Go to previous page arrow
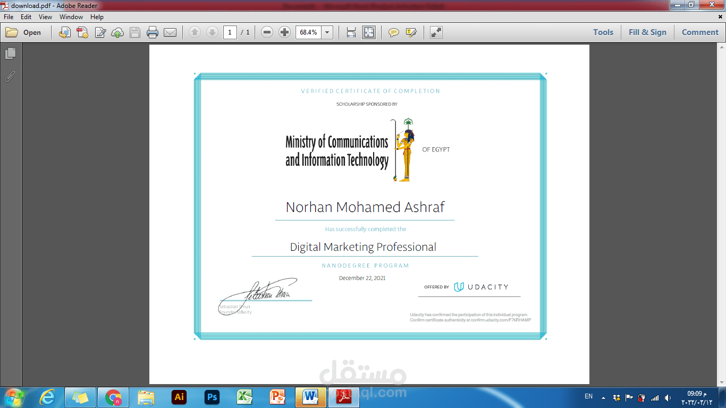726x408 pixels. tap(195, 32)
